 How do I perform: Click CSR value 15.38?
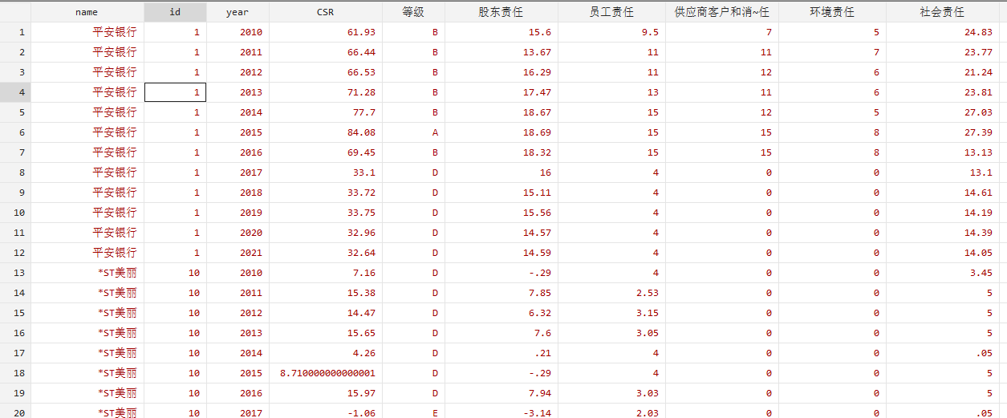(362, 293)
